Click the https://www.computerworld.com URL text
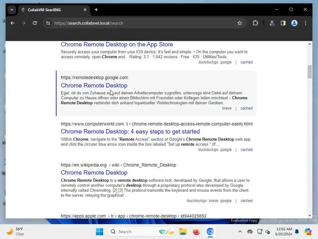Screen dimensions: 318x239 click(x=92, y=124)
